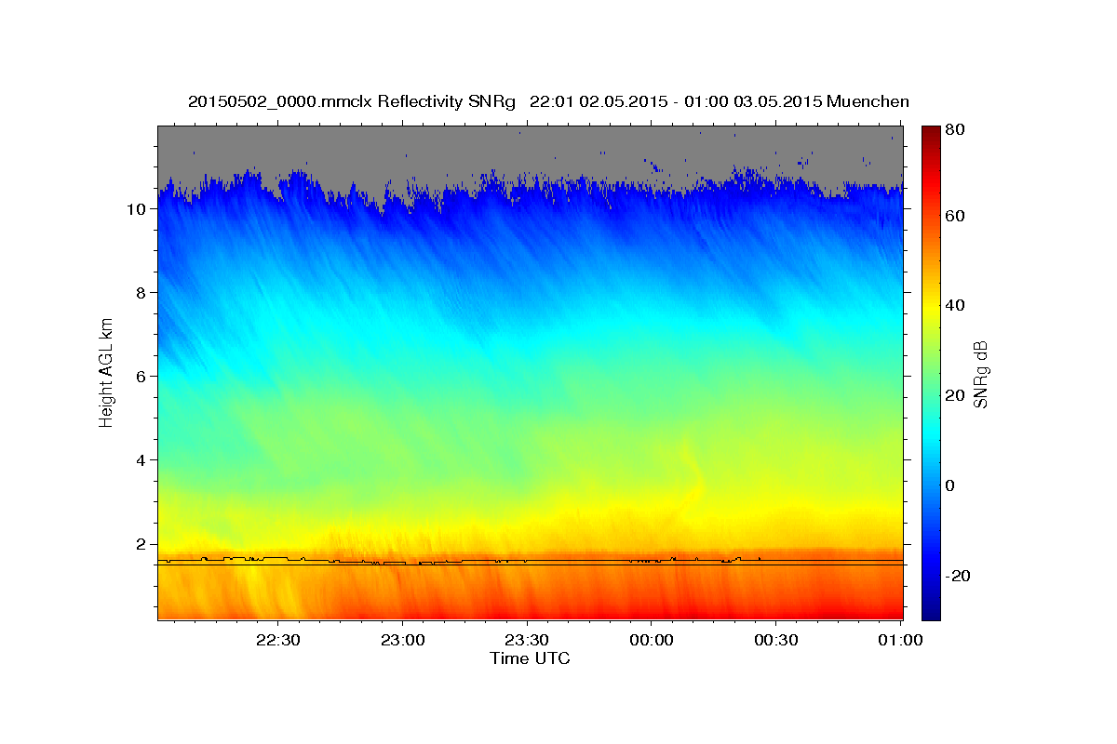Viewport: 1117px width, 744px height.
Task: Select the 00:00 time tick label
Action: click(652, 640)
